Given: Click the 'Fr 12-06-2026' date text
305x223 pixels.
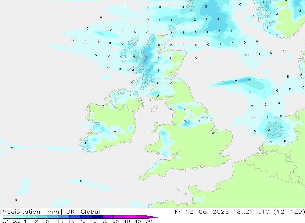Looking at the screenshot, I should (202, 211).
